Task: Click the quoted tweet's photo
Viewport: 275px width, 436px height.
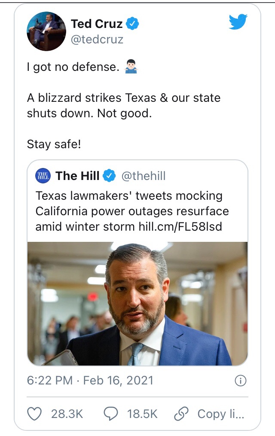Action: pos(137,303)
